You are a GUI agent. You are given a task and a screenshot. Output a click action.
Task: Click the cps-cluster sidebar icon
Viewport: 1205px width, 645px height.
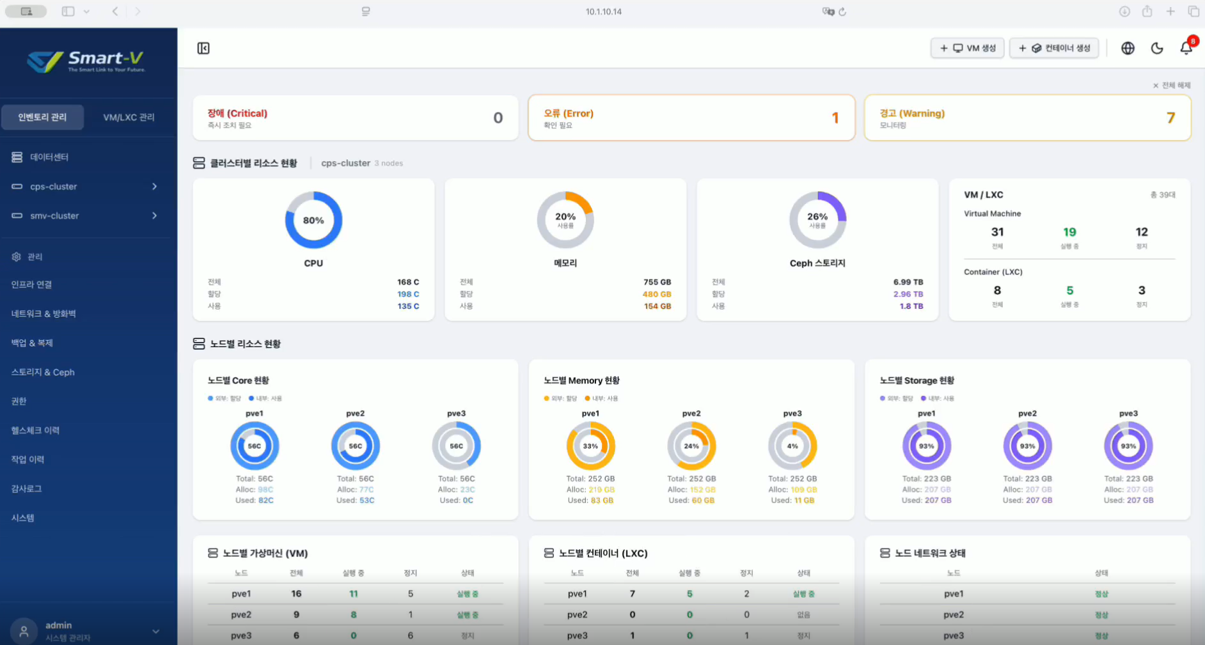tap(17, 186)
